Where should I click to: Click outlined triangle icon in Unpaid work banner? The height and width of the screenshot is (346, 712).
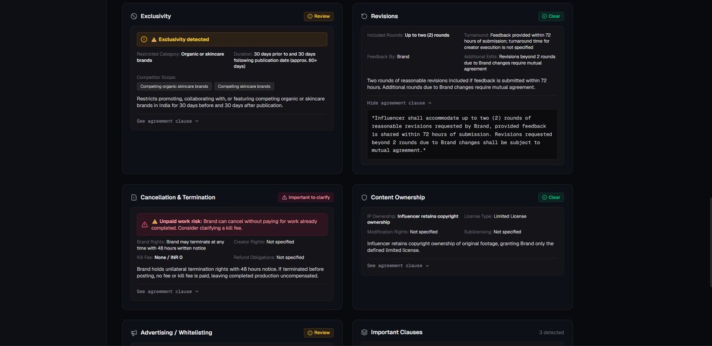(x=145, y=225)
